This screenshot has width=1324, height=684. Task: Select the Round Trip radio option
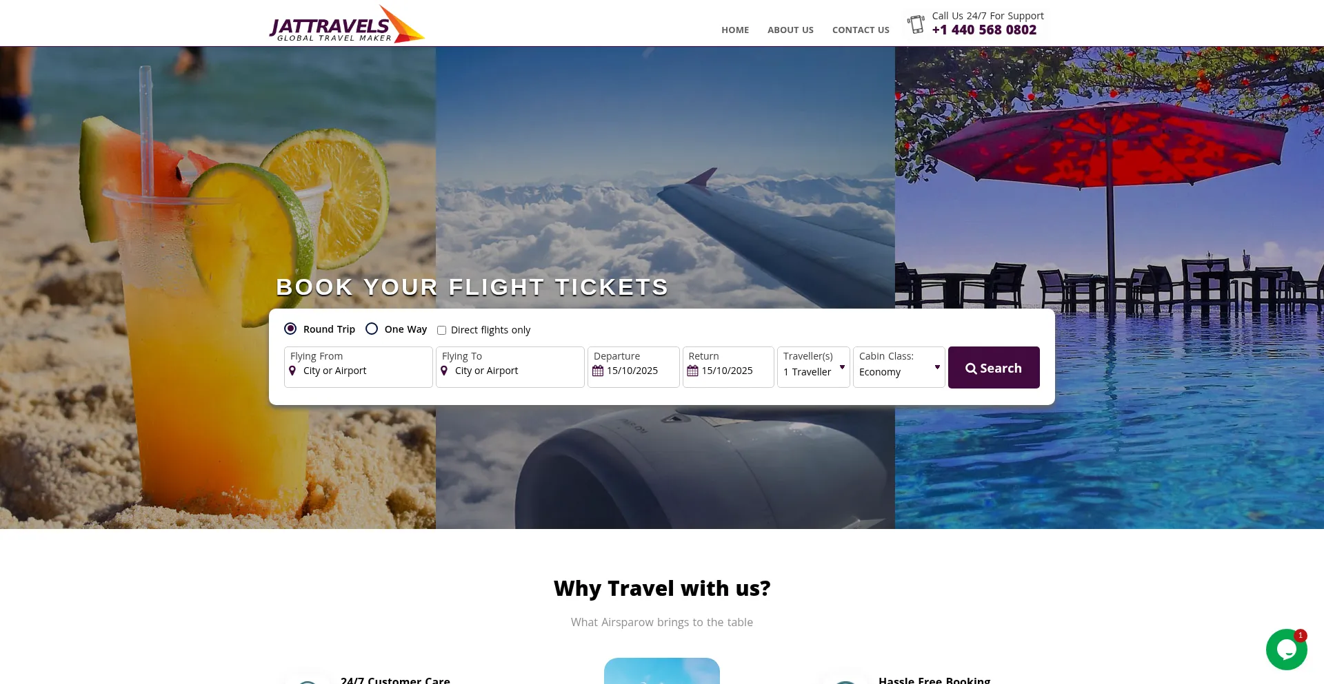tap(291, 329)
